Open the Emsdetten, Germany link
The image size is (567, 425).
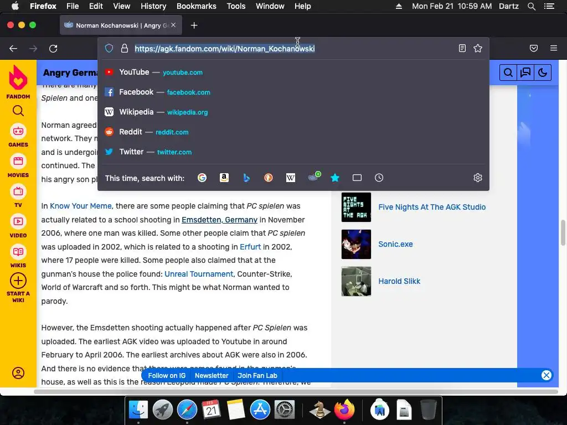point(219,220)
